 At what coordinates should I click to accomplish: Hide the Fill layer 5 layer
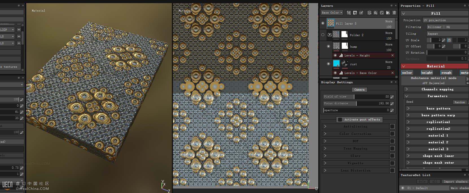[323, 23]
